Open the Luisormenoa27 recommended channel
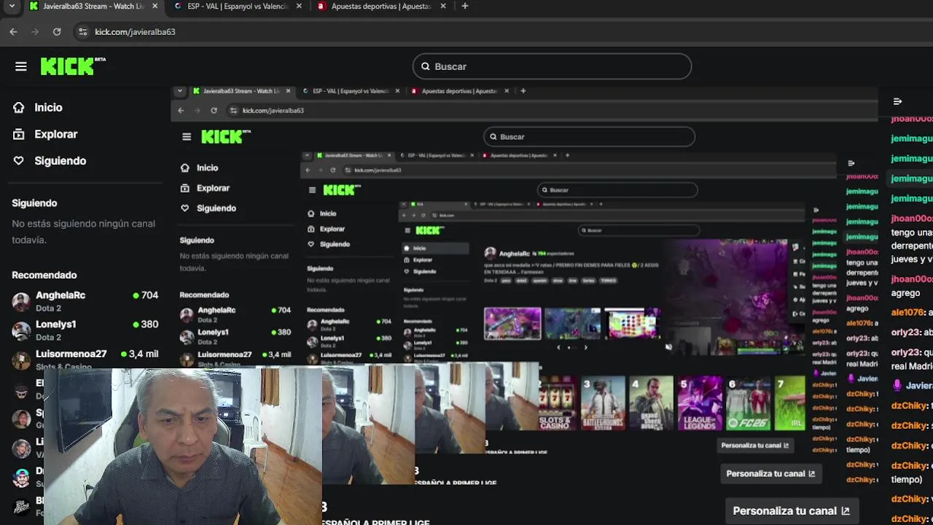The width and height of the screenshot is (933, 525). (x=85, y=359)
